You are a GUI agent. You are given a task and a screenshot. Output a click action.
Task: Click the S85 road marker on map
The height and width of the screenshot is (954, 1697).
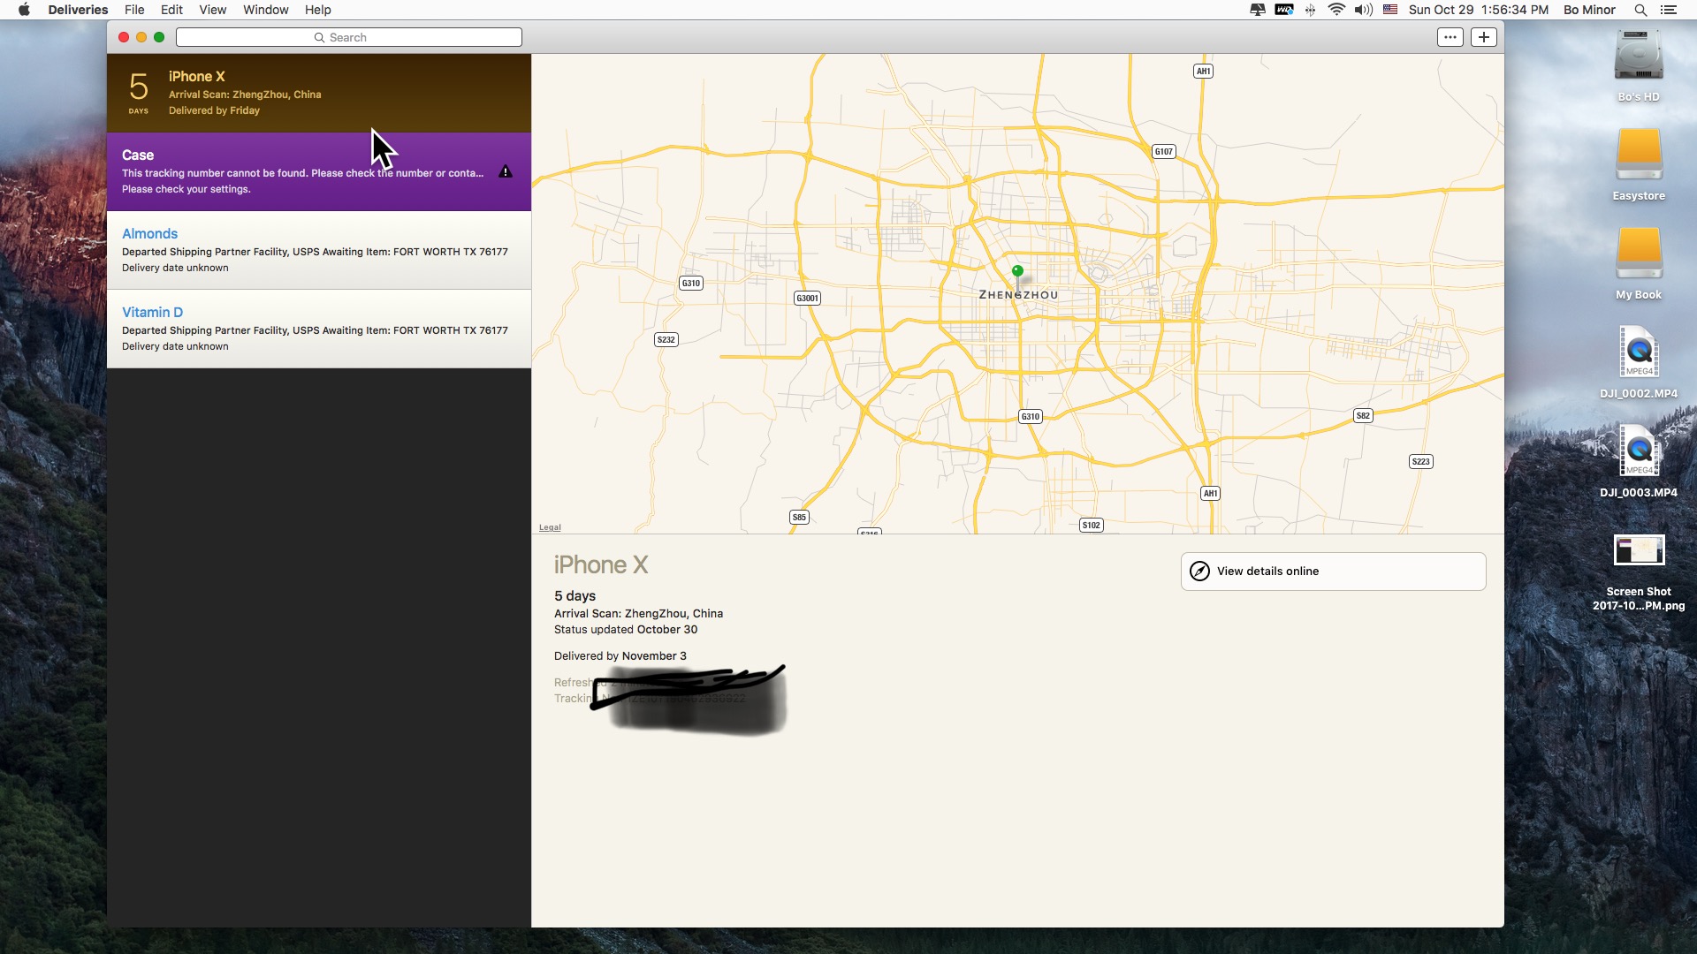pos(799,517)
